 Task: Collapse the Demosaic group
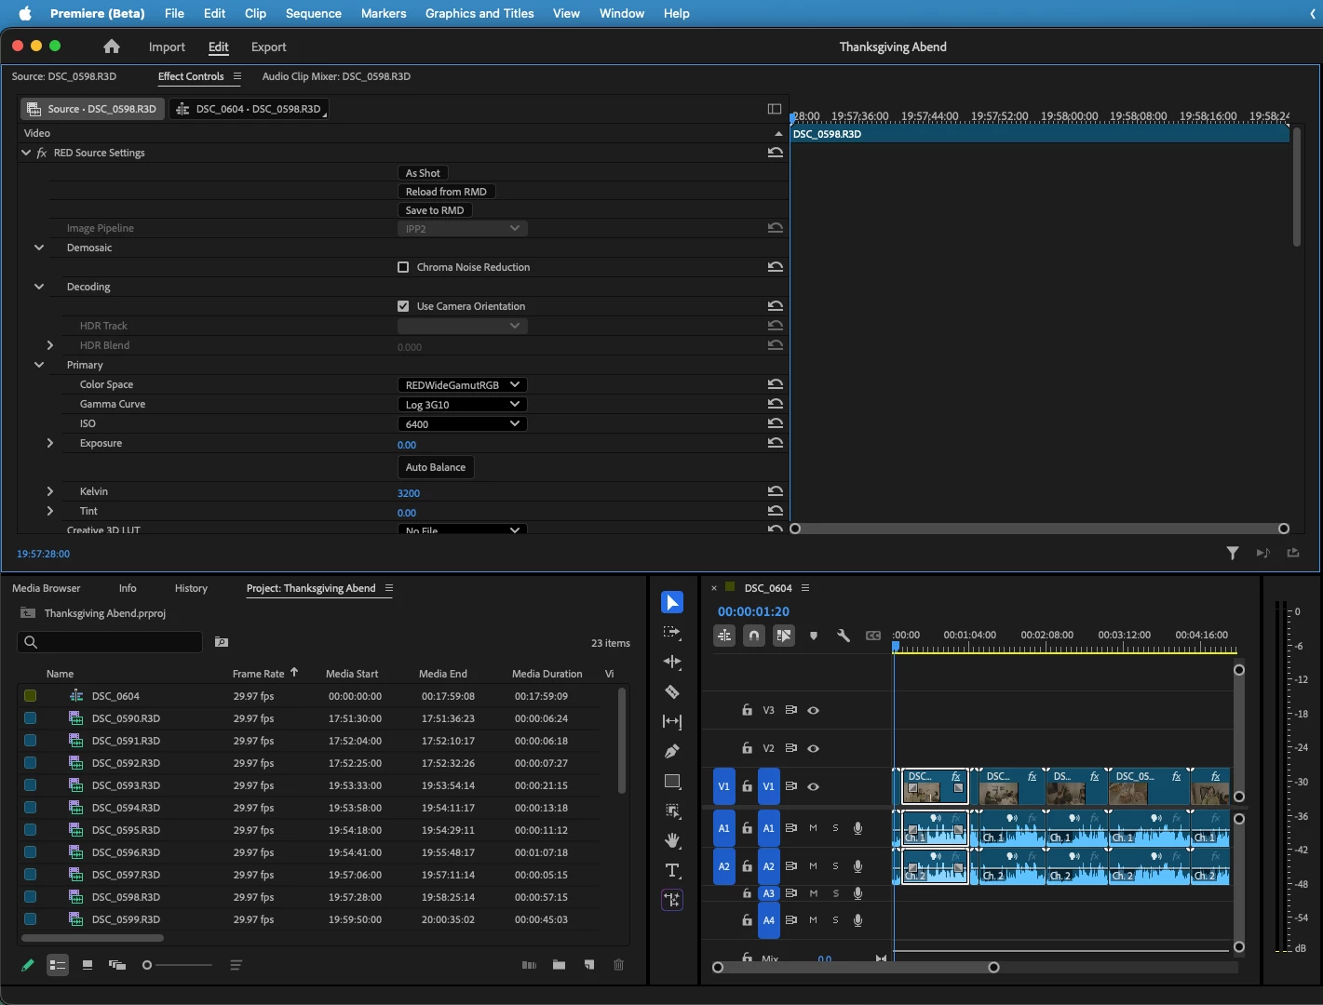[39, 248]
